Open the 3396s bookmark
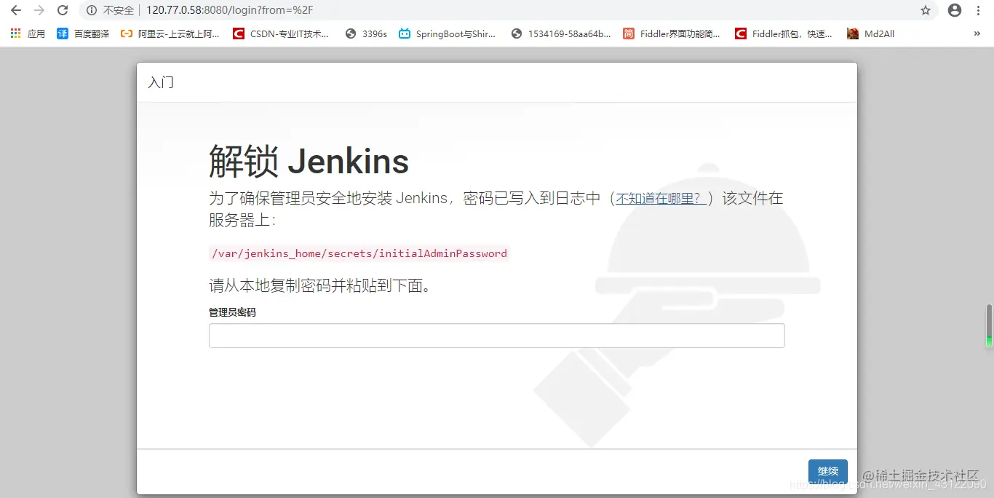The height and width of the screenshot is (498, 994). [x=366, y=33]
